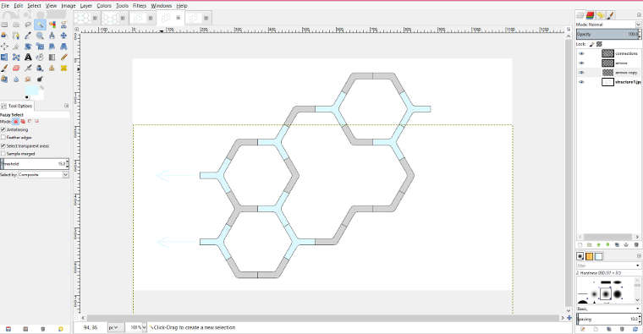643x334 pixels.
Task: Select the Blend gradient tool
Action: 52,57
